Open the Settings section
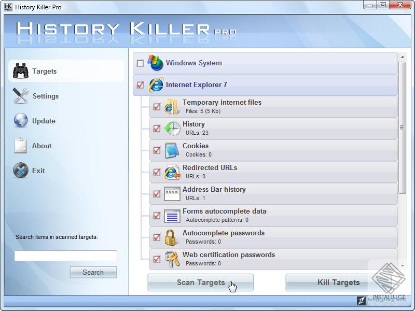 coord(46,96)
